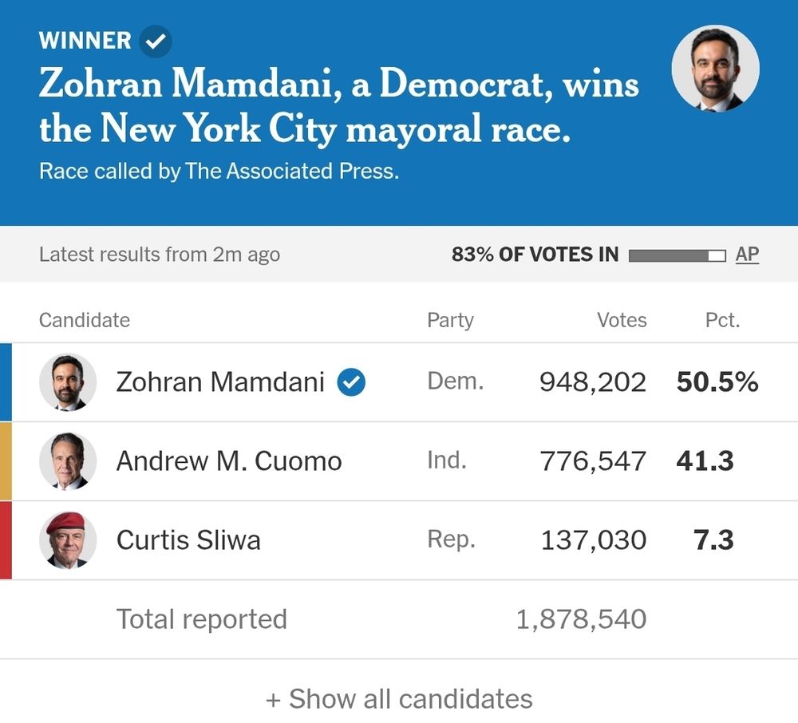
Task: Open the AP source link
Action: click(747, 254)
